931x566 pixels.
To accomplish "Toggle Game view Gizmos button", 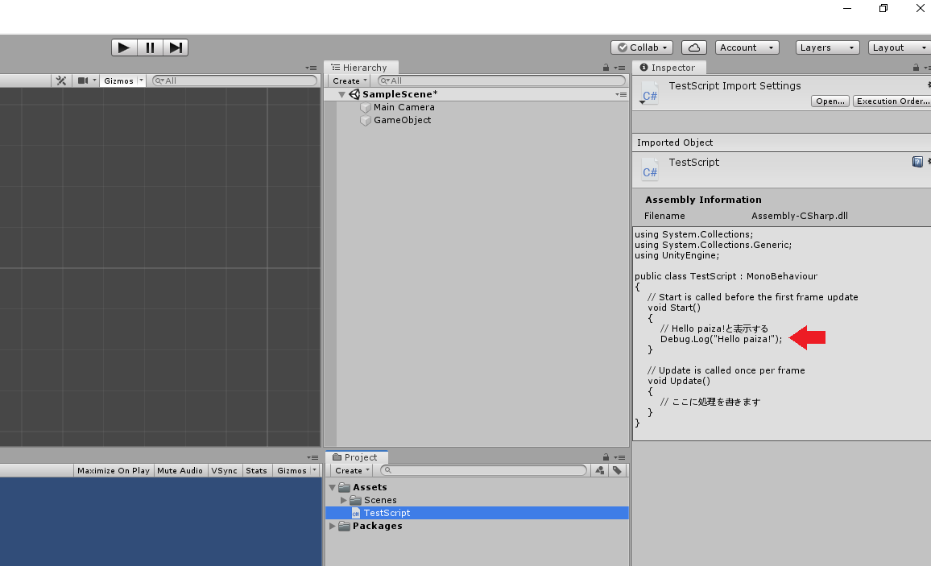I will 292,470.
